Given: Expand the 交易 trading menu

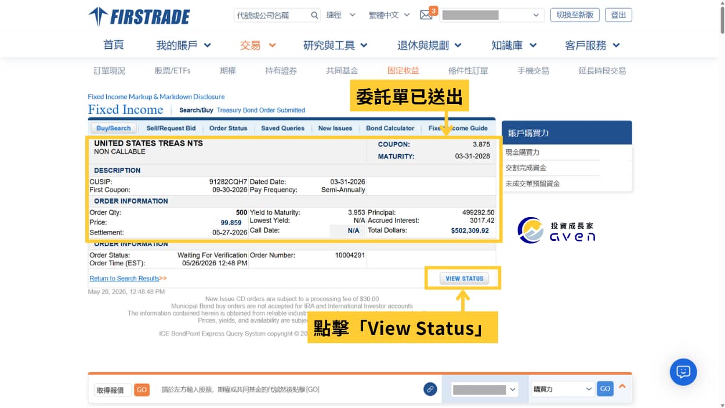Looking at the screenshot, I should [x=258, y=45].
